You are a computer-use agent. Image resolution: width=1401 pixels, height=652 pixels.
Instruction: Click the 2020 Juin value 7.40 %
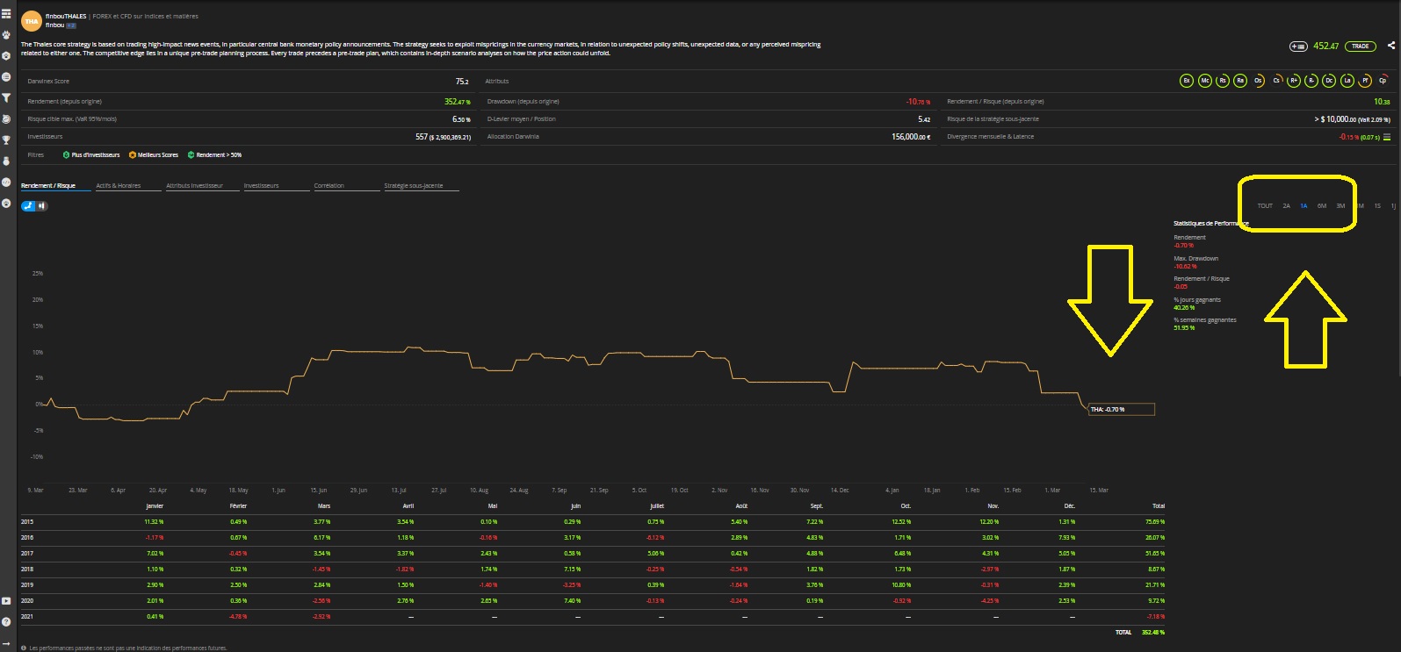(572, 601)
